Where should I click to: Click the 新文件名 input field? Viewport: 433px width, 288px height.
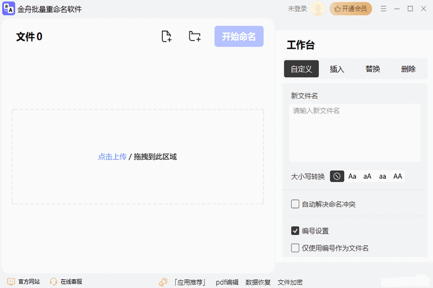click(x=355, y=133)
